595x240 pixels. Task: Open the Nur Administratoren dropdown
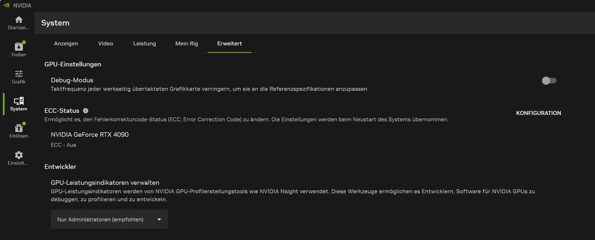tap(109, 219)
